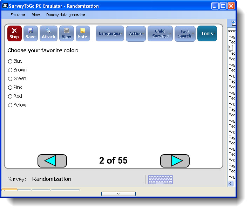Expand the bottom panel with the chevron bar
The width and height of the screenshot is (251, 212).
pyautogui.click(x=118, y=194)
